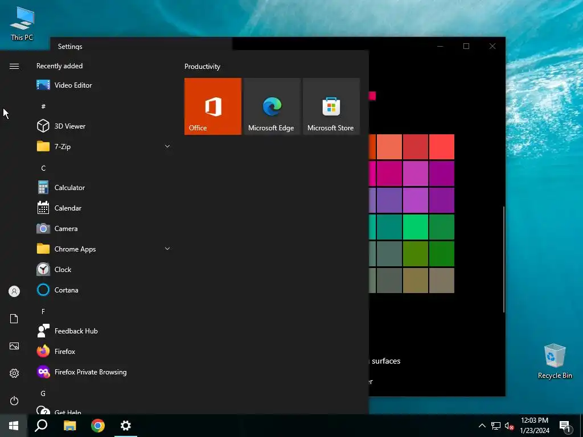The height and width of the screenshot is (437, 583).
Task: Launch Camera app
Action: [104, 229]
